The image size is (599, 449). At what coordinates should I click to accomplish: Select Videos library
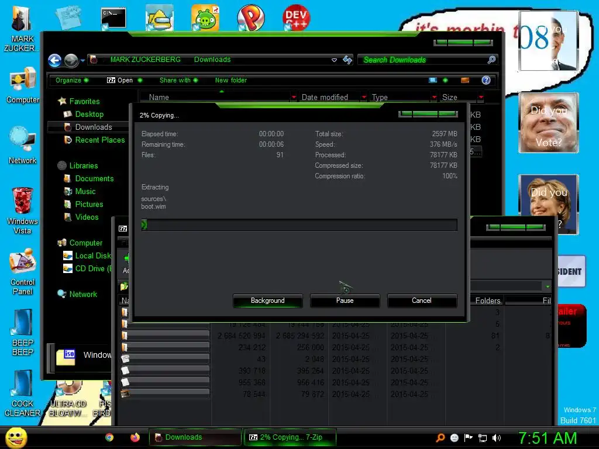click(87, 217)
